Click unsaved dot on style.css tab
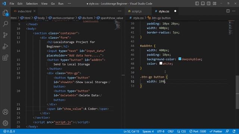The height and width of the screenshot is (134, 239). pyautogui.click(x=175, y=11)
